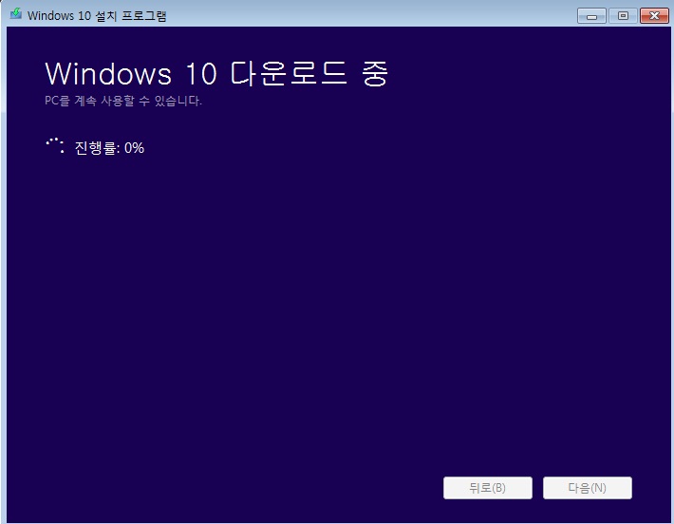The image size is (674, 524).
Task: Click the 0% progress value
Action: [x=134, y=147]
